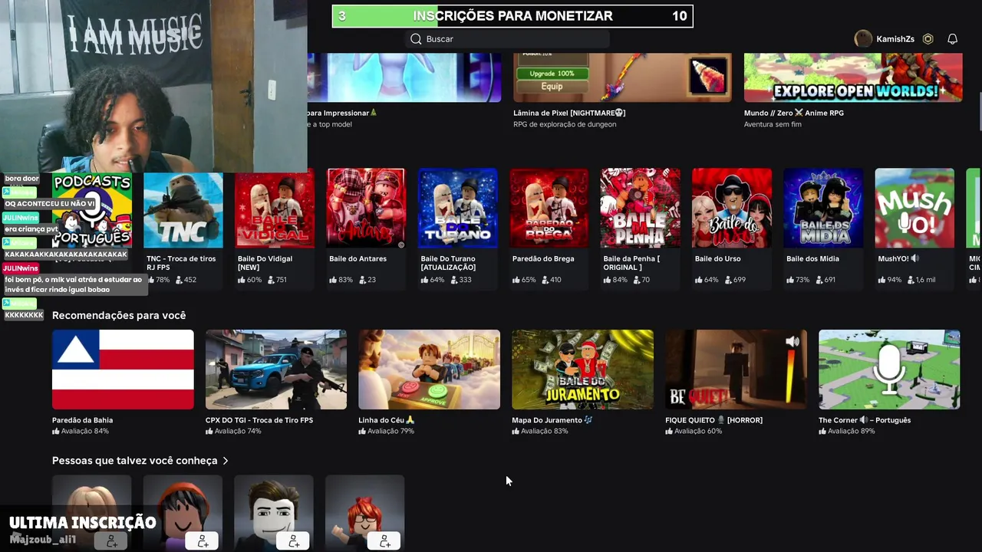Open Lâmina de Pixel banner image

[622, 77]
